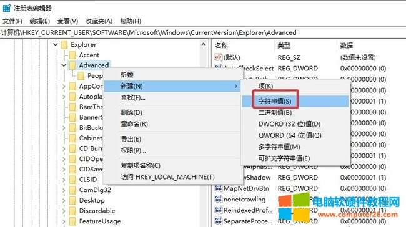The image size is (406, 227).
Task: Choose 权限(P)... in the context menu
Action: click(172, 150)
